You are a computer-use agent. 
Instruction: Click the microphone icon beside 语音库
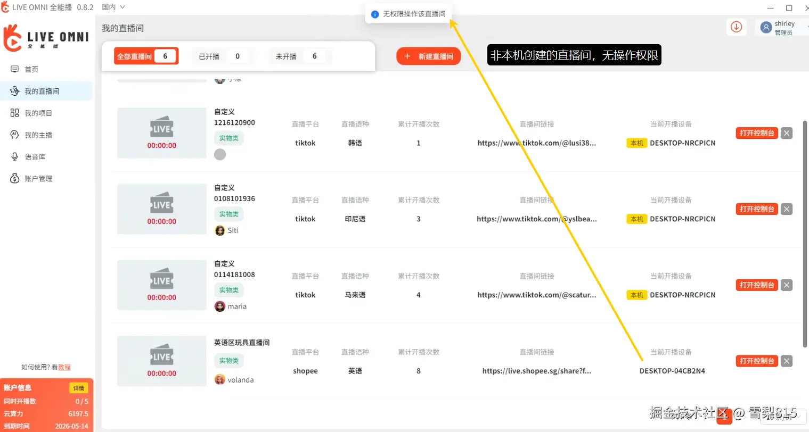coord(14,156)
